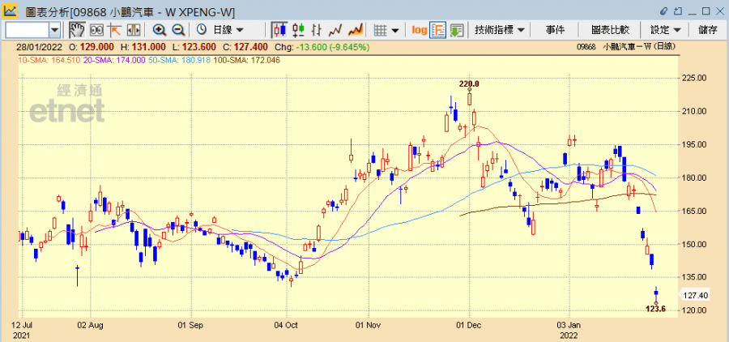Switch to line chart type

click(335, 30)
